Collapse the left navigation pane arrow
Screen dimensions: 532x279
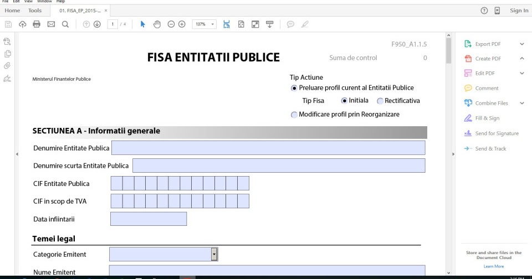17,154
